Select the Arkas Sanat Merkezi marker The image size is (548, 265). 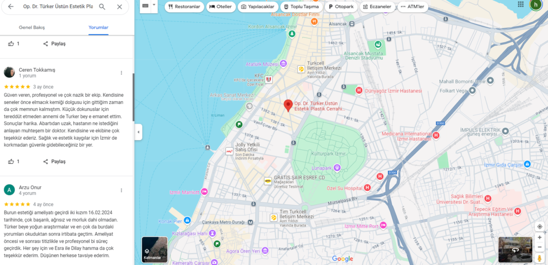click(249, 107)
